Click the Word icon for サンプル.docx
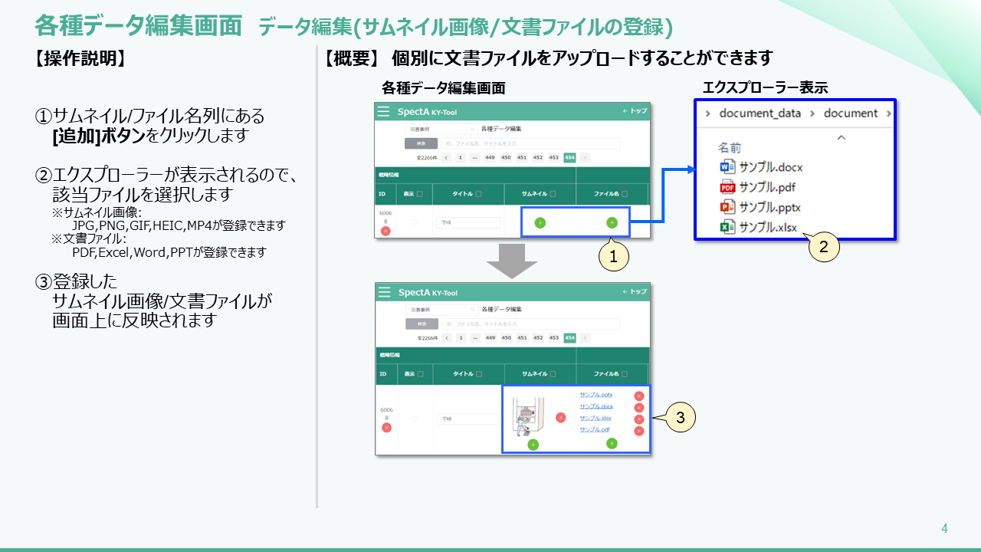This screenshot has width=981, height=552. (727, 167)
